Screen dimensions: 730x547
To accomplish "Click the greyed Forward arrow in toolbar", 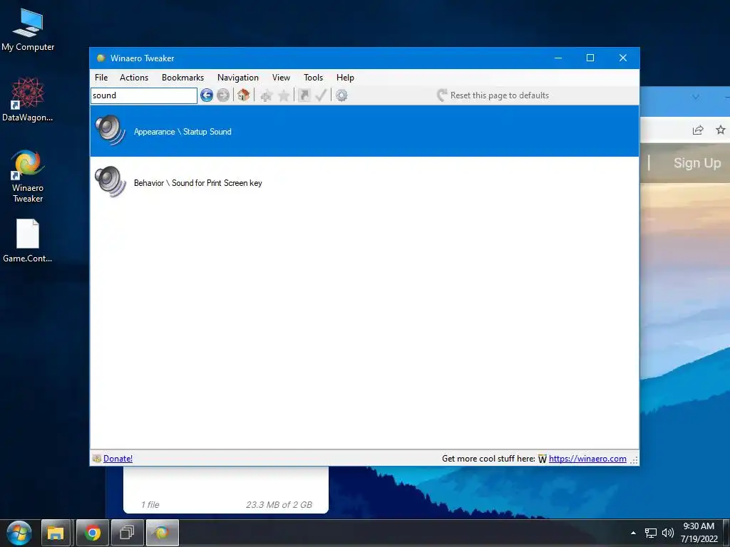I will [223, 95].
